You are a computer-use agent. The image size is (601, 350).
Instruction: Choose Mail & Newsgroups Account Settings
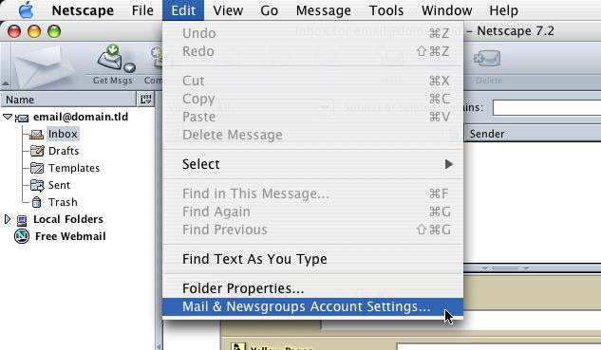312,306
